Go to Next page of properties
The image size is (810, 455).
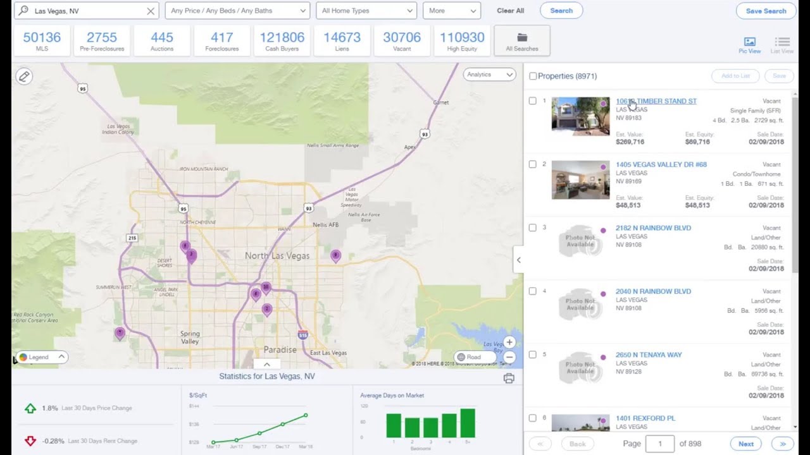click(746, 444)
